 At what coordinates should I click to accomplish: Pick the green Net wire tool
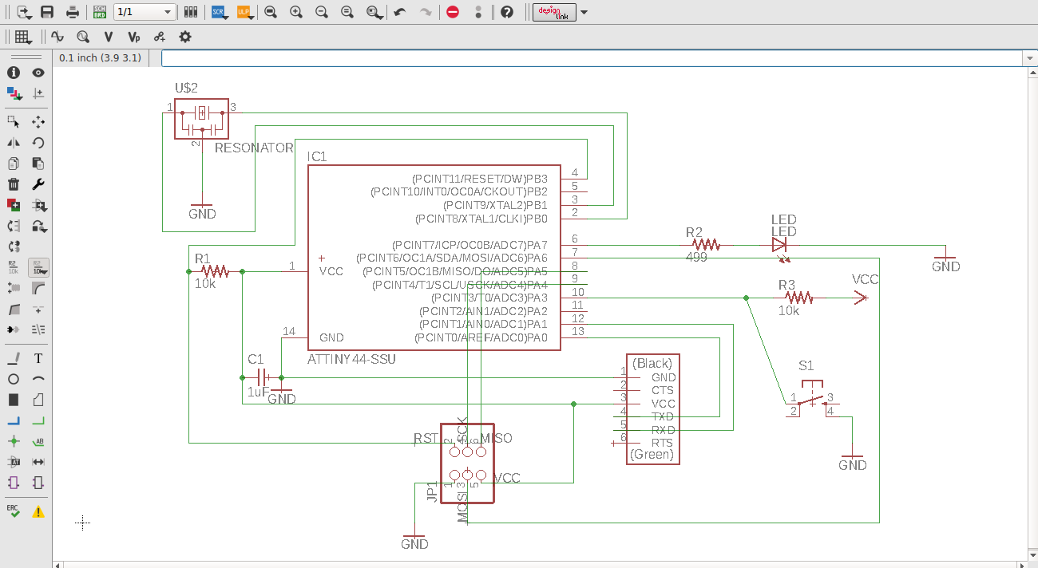[x=38, y=421]
